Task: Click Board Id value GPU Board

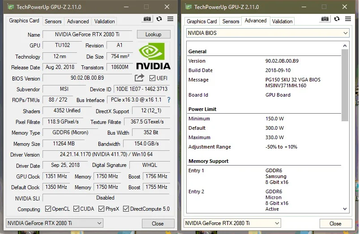Action: tap(278, 95)
